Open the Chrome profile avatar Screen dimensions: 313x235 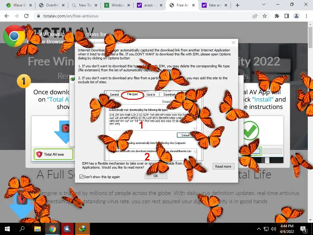coord(296,16)
